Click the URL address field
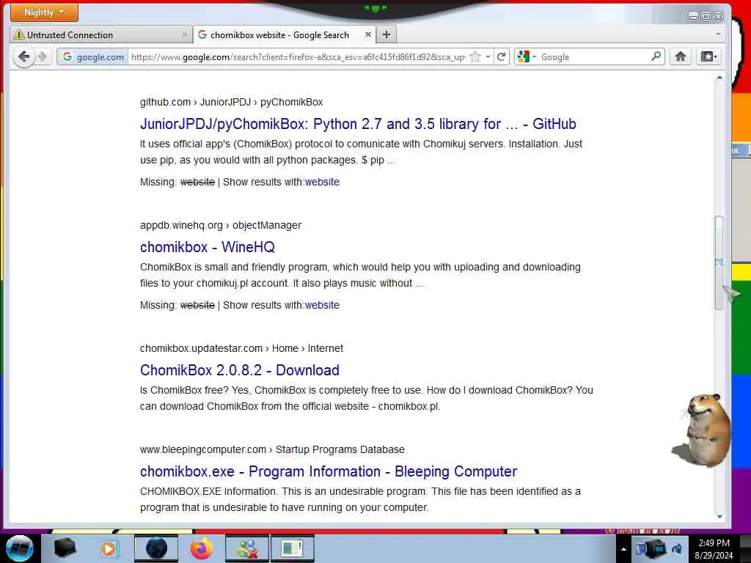 (x=298, y=57)
